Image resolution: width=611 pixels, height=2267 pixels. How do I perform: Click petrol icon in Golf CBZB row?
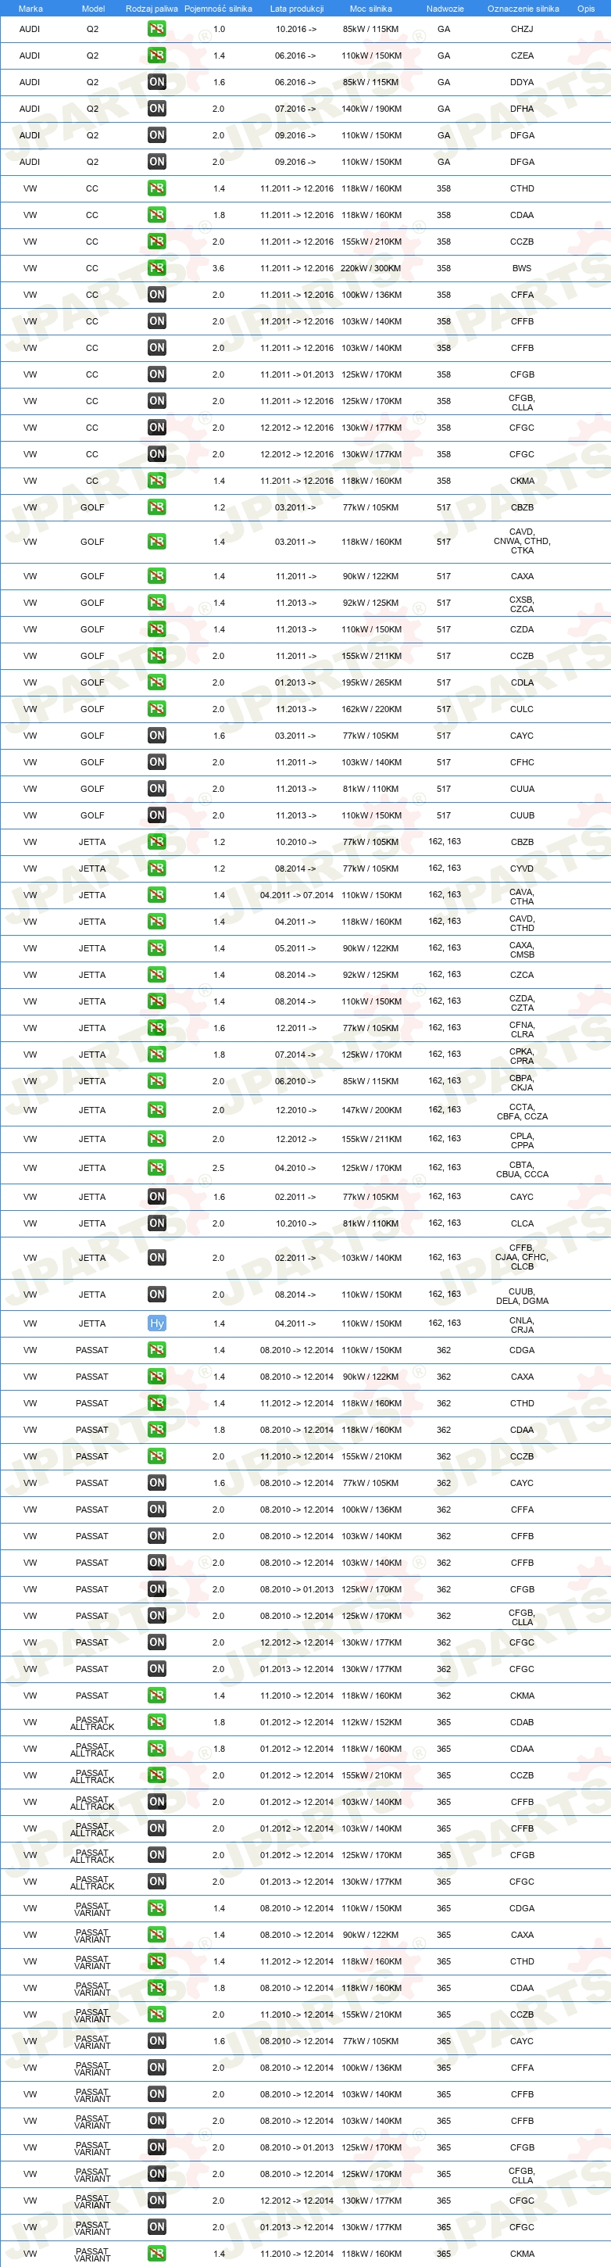click(156, 507)
